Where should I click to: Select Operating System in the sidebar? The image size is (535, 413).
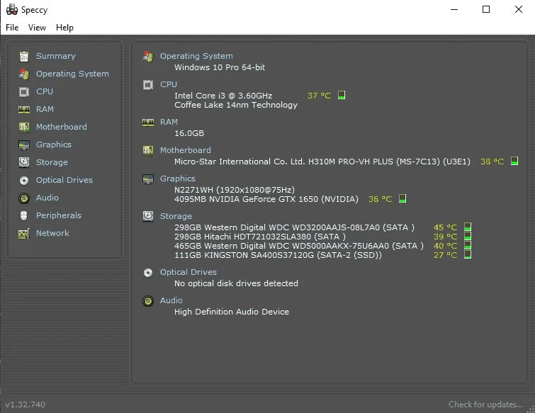pyautogui.click(x=72, y=74)
